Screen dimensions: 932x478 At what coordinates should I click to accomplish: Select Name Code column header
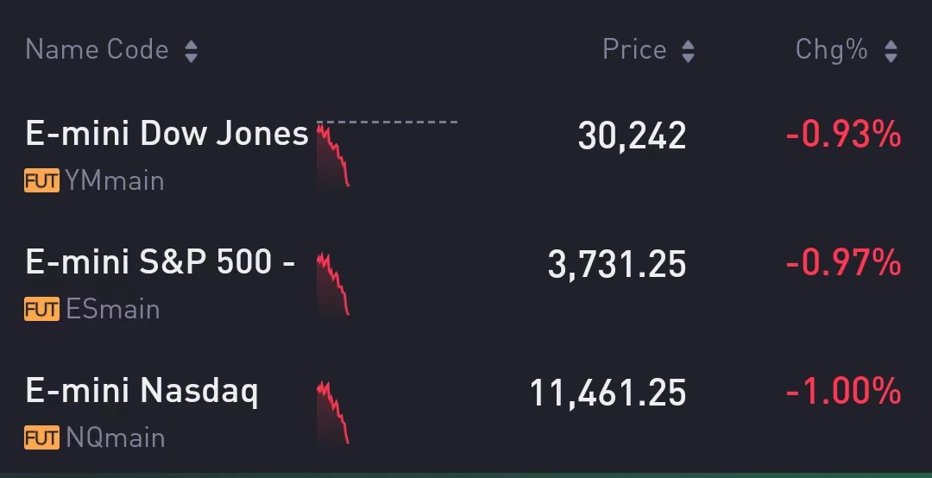98,50
